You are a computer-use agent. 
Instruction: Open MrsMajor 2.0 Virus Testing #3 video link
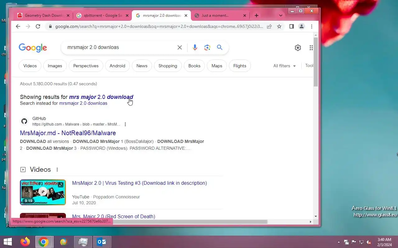139,183
